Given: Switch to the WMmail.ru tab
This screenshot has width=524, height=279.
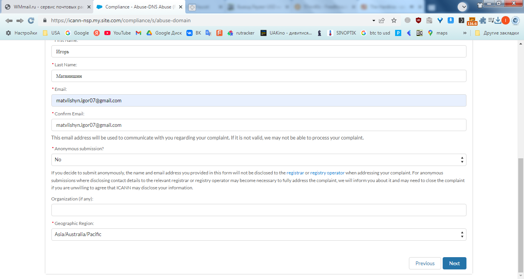Looking at the screenshot, I should coord(48,7).
